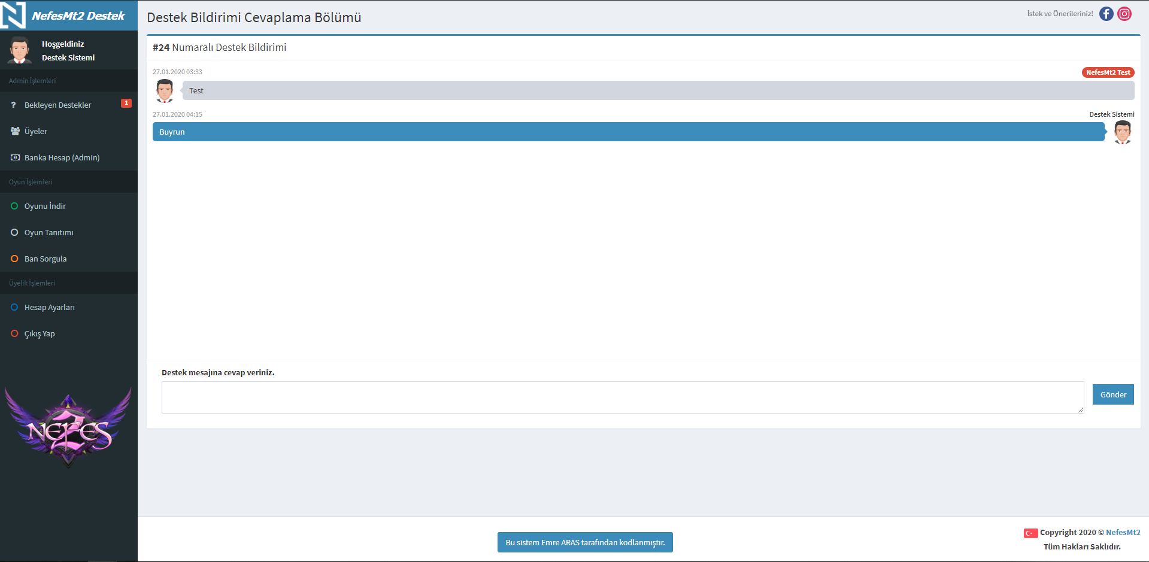Open Bekleyen Destekler menu item
Screen dimensions: 1149x562
[69, 105]
